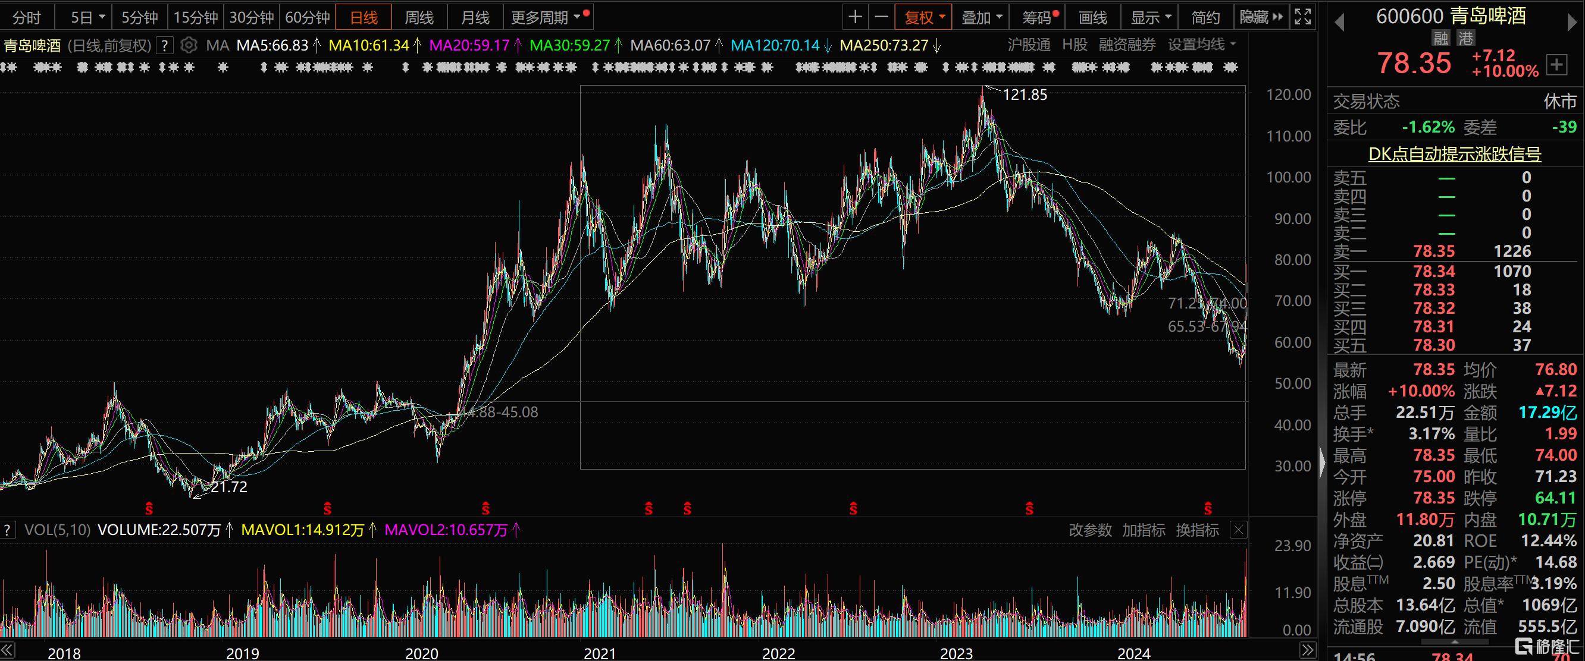1585x661 pixels.
Task: Open 复权 adjustment dropdown
Action: [x=923, y=17]
